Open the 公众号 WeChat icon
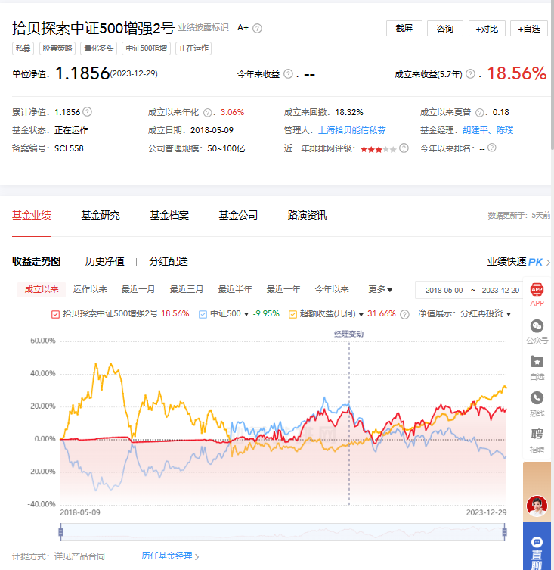Image resolution: width=554 pixels, height=570 pixels. click(x=537, y=326)
